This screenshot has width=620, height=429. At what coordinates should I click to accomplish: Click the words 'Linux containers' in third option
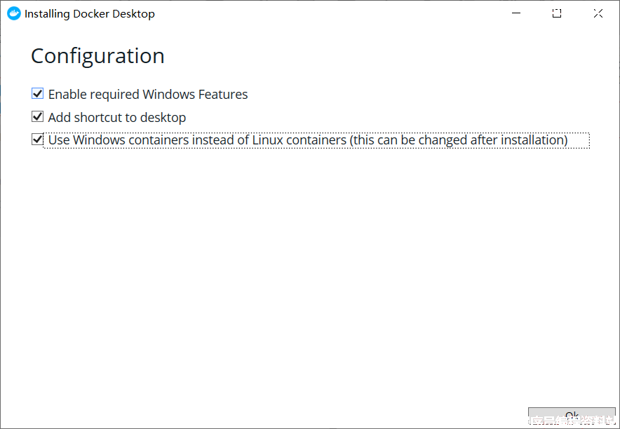coord(299,139)
